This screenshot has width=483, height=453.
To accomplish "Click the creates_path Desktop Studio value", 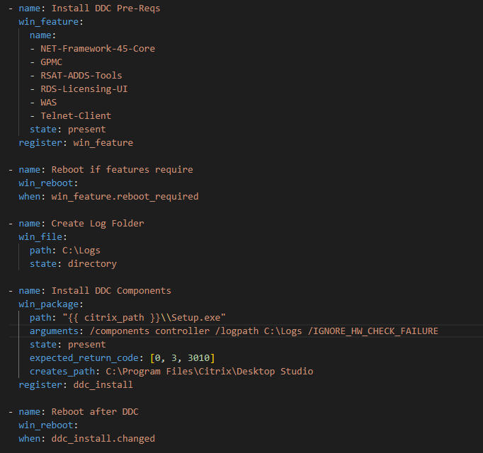I will (x=210, y=372).
